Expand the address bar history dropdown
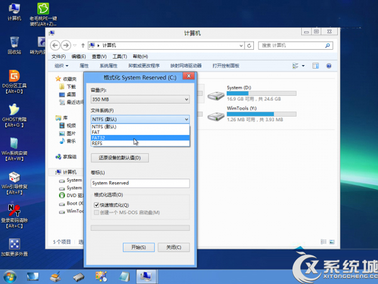The height and width of the screenshot is (284, 378). click(241, 45)
